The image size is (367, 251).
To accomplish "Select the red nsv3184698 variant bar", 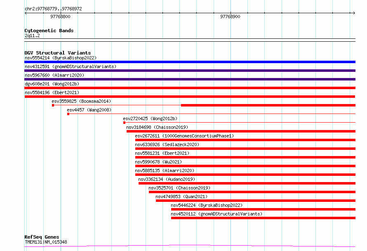I will click(x=241, y=131).
